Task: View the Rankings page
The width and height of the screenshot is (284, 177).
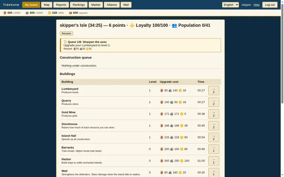Action: point(78,5)
